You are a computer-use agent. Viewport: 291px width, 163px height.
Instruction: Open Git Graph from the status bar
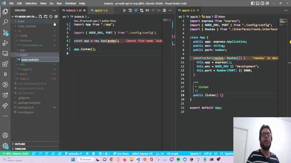(x=172, y=153)
